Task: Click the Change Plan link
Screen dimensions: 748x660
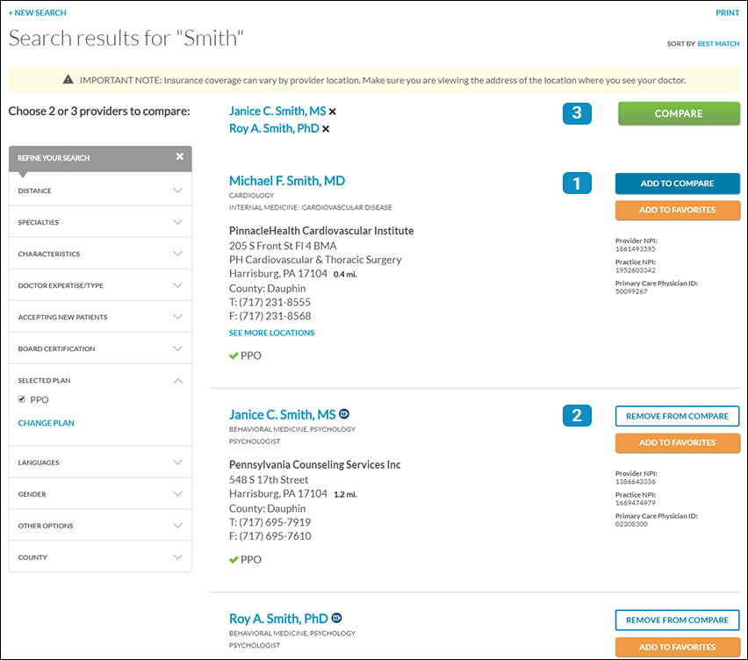Action: [x=47, y=423]
